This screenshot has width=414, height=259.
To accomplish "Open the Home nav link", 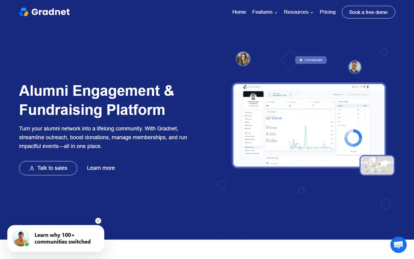I will (239, 12).
